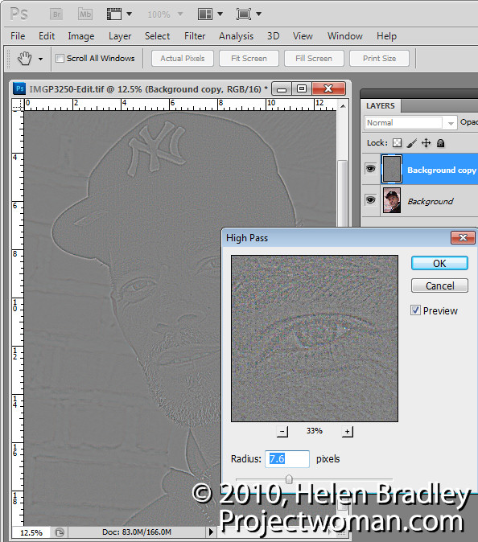Select the Background copy layer thumbnail
Viewport: 478px width, 542px height.
tap(392, 169)
